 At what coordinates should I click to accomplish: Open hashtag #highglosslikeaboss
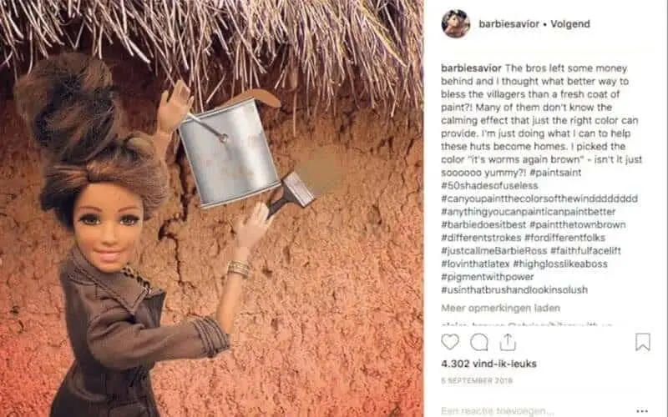(560, 264)
